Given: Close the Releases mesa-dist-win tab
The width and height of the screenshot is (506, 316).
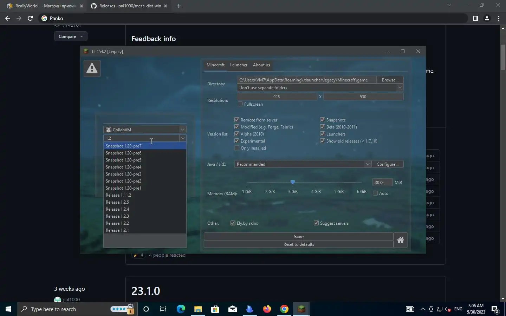Looking at the screenshot, I should coord(166,6).
